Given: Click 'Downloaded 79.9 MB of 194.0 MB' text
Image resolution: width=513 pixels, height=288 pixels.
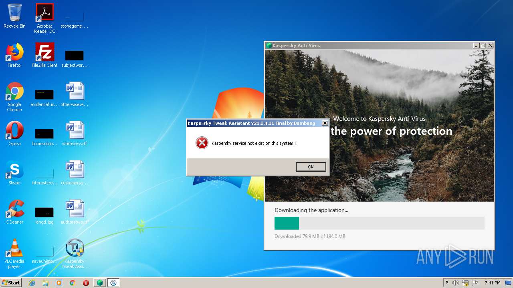Looking at the screenshot, I should point(310,236).
